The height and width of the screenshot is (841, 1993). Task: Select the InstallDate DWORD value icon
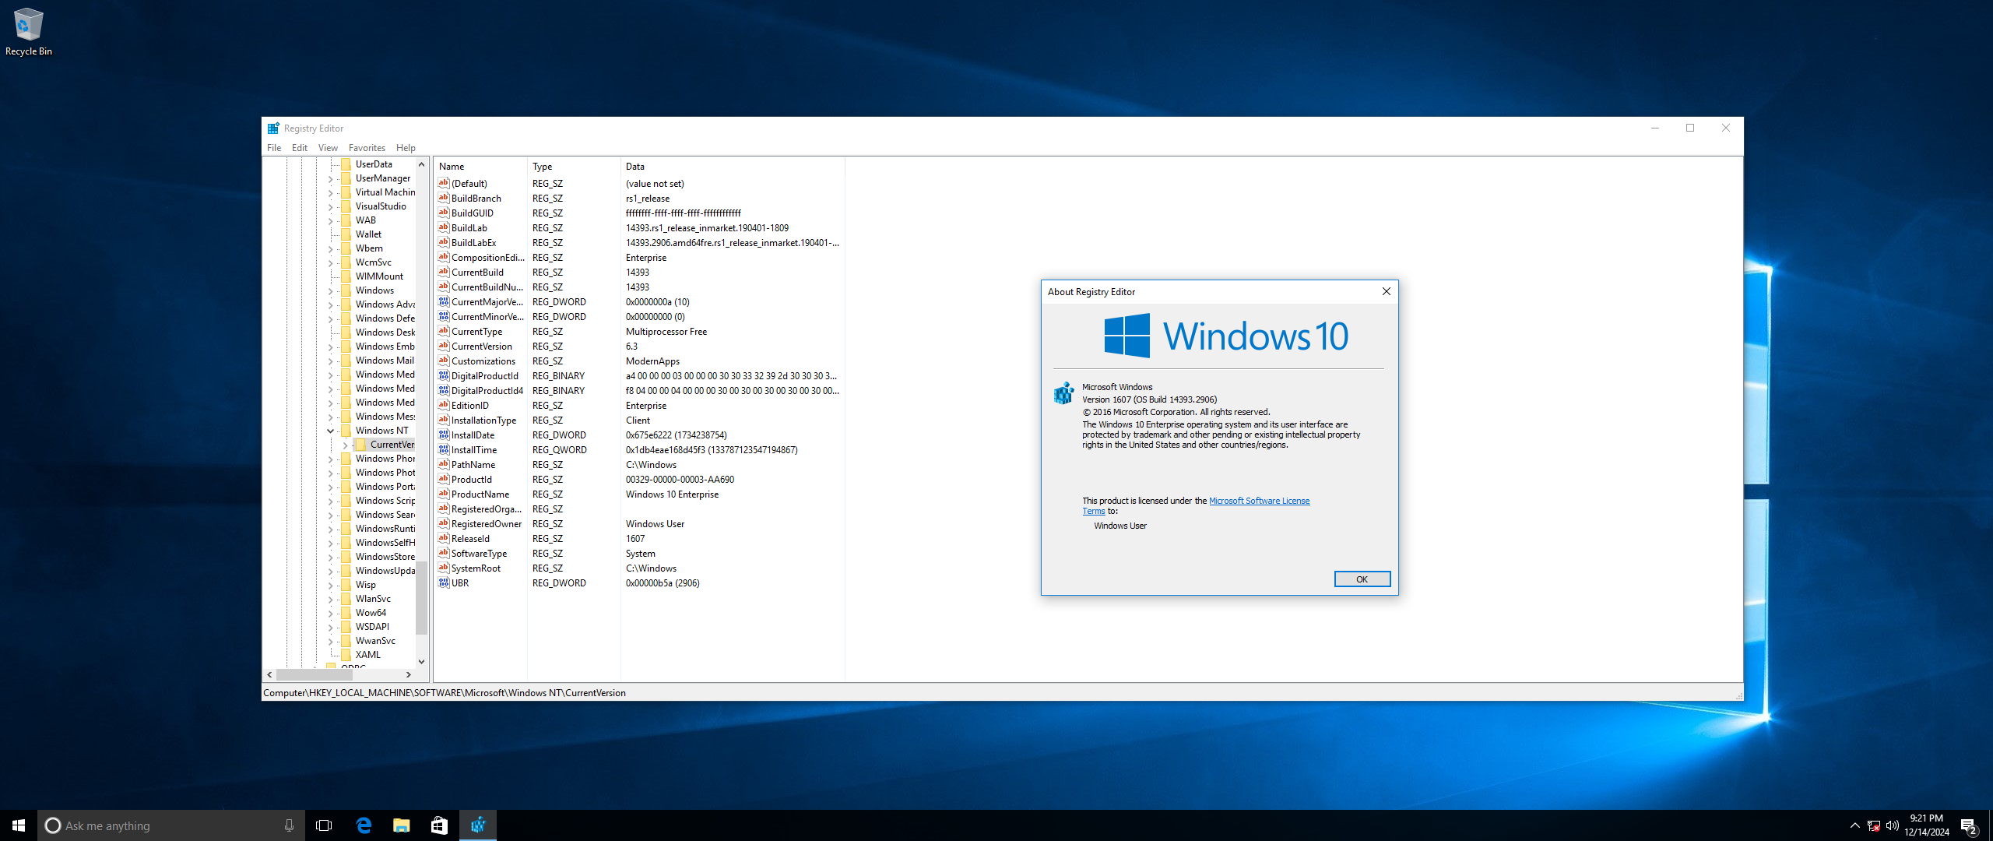[444, 435]
